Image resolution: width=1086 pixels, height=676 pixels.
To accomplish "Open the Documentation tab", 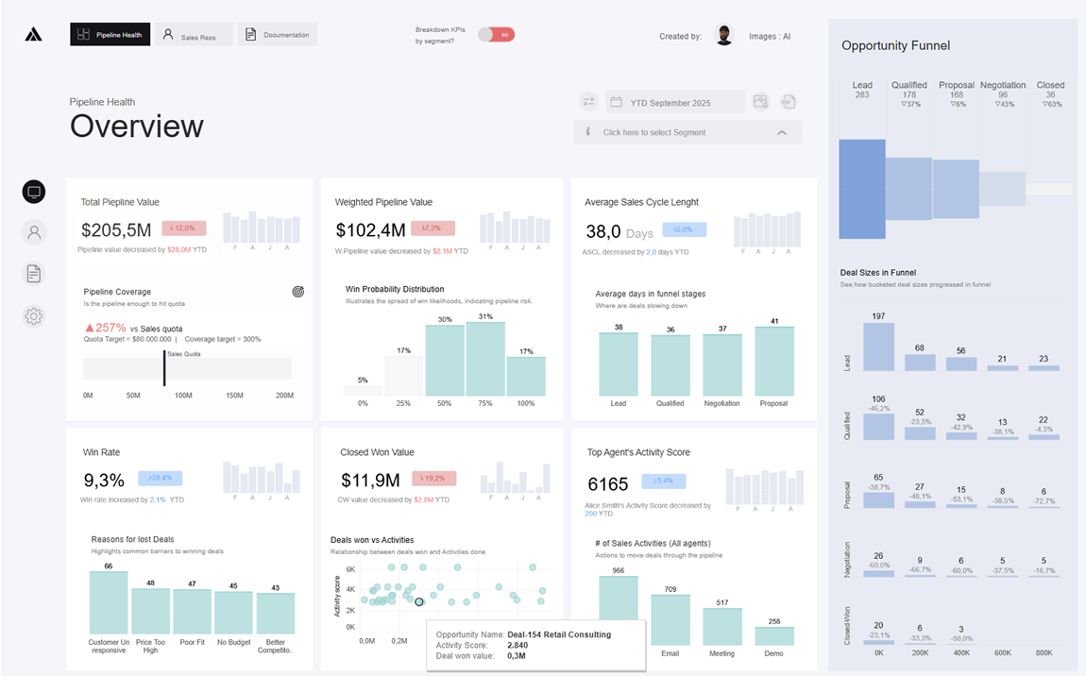I will point(278,35).
